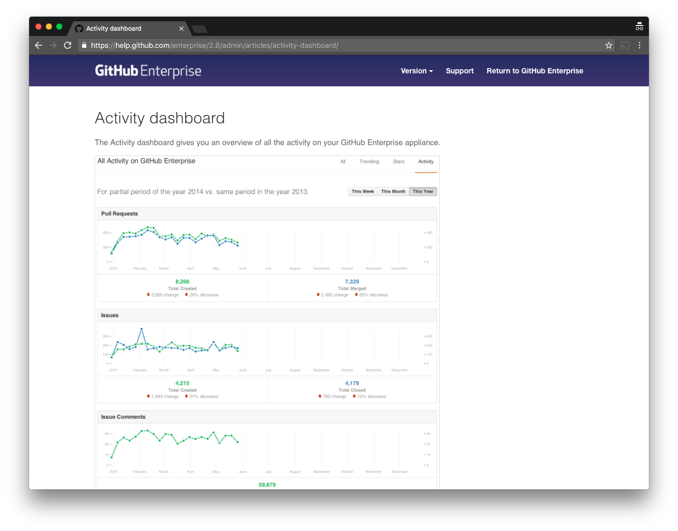Open the Chrome three-dot menu
Image resolution: width=678 pixels, height=531 pixels.
(640, 45)
